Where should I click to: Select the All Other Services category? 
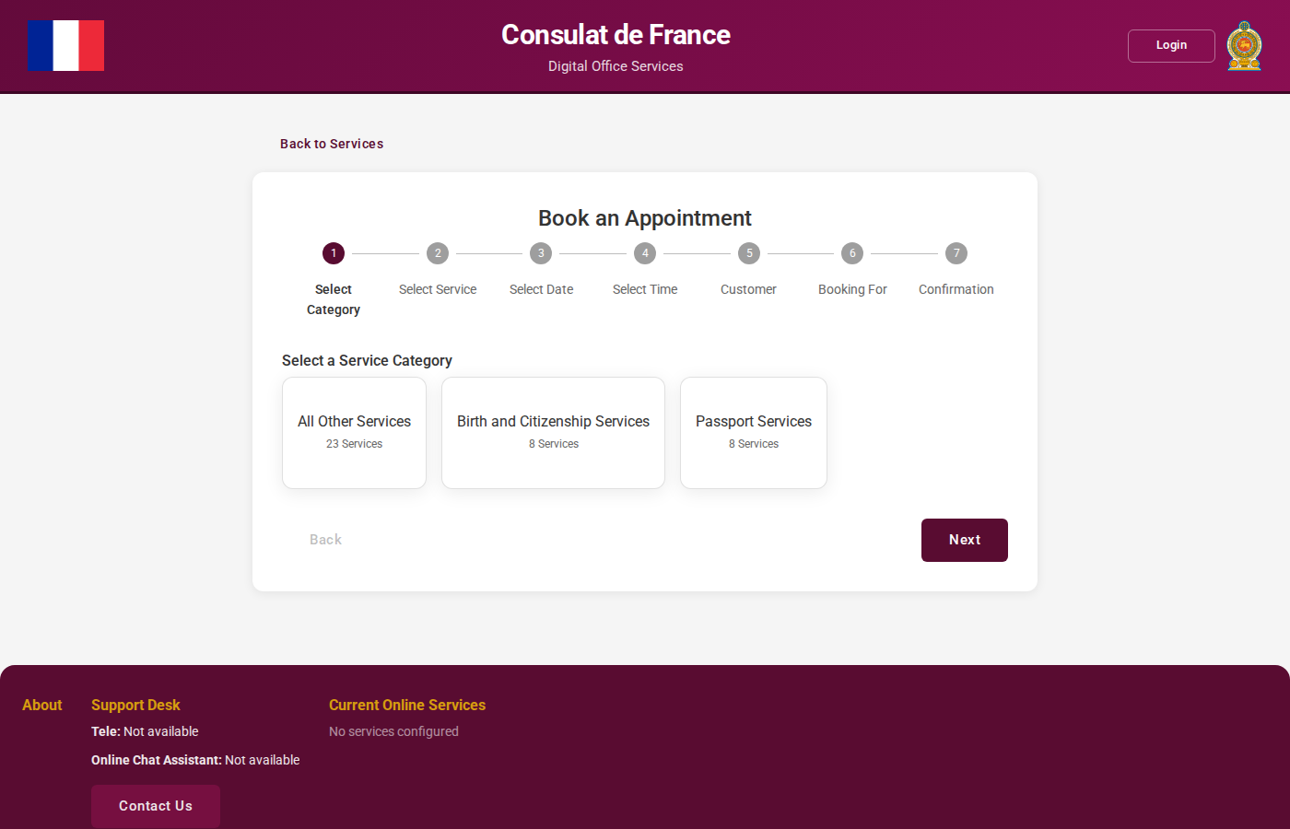[x=354, y=432]
